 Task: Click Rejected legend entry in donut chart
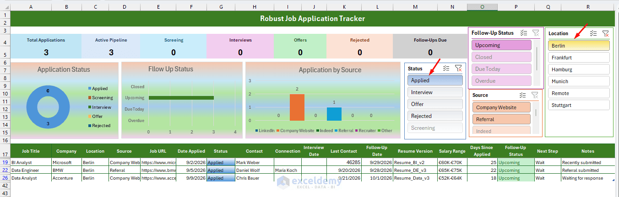click(x=98, y=125)
